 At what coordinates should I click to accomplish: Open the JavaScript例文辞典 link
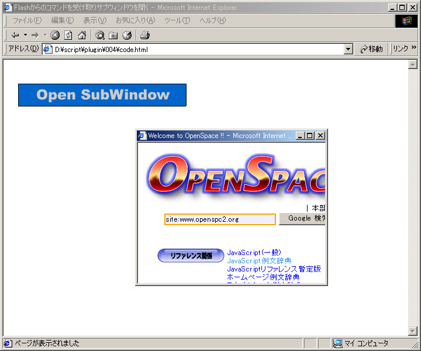point(259,261)
